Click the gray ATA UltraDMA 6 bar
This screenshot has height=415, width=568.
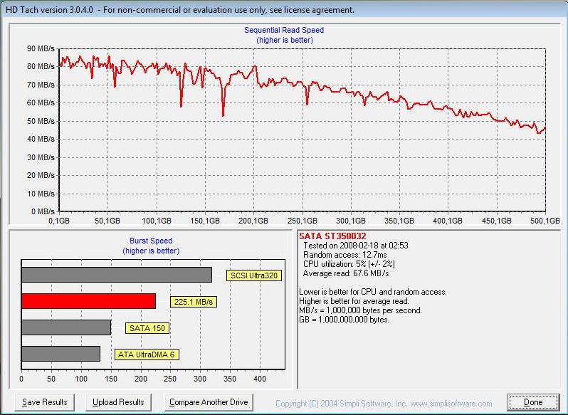[61, 354]
